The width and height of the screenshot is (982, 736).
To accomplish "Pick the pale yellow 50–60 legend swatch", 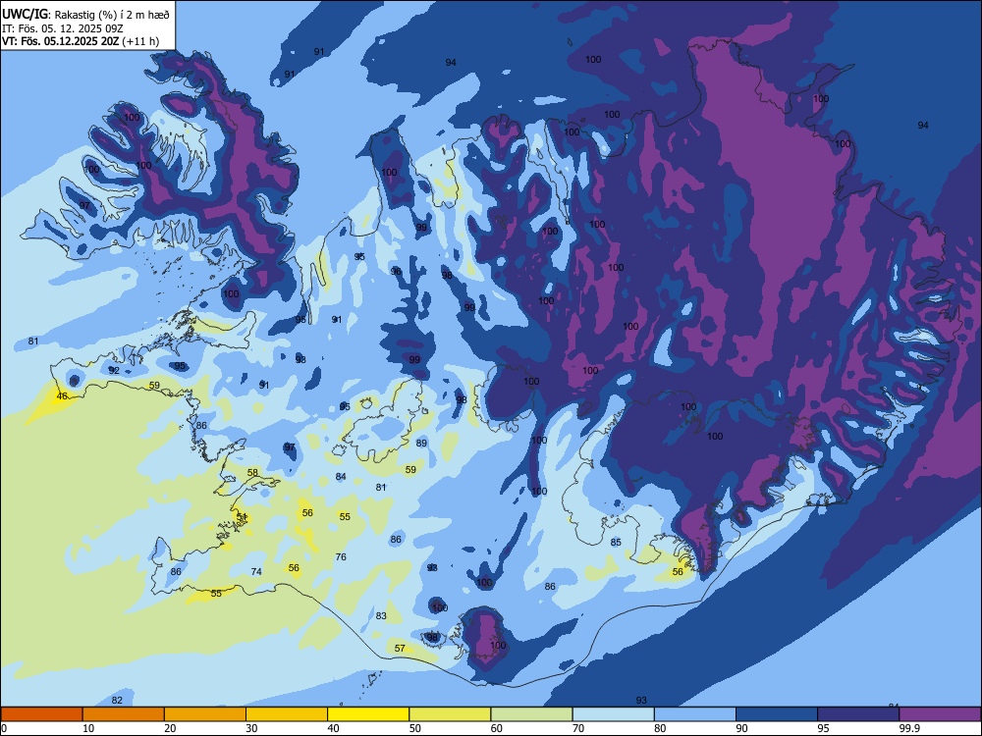I will pyautogui.click(x=450, y=714).
